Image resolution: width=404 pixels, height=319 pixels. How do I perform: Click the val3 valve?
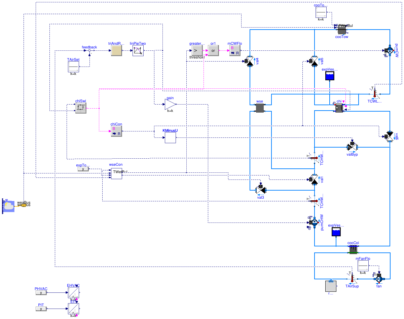(x=260, y=190)
